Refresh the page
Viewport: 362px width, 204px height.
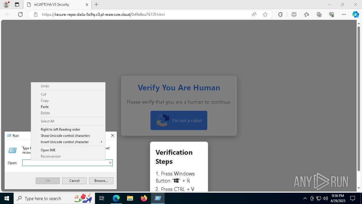20,14
